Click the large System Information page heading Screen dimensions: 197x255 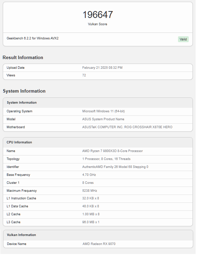pyautogui.click(x=24, y=91)
